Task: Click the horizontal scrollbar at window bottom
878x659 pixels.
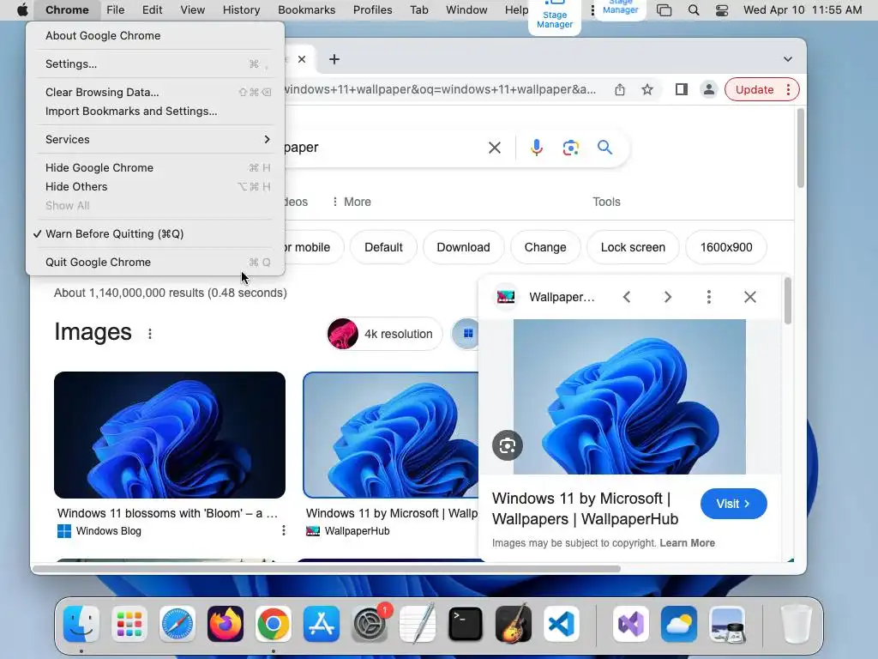Action: pos(327,569)
